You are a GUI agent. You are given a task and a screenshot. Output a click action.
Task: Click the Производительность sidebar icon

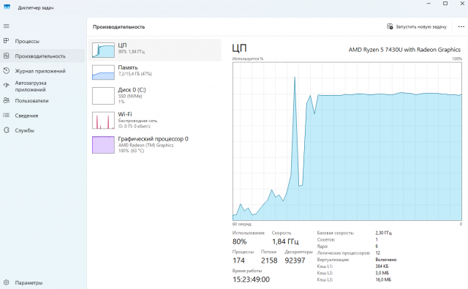tap(7, 56)
